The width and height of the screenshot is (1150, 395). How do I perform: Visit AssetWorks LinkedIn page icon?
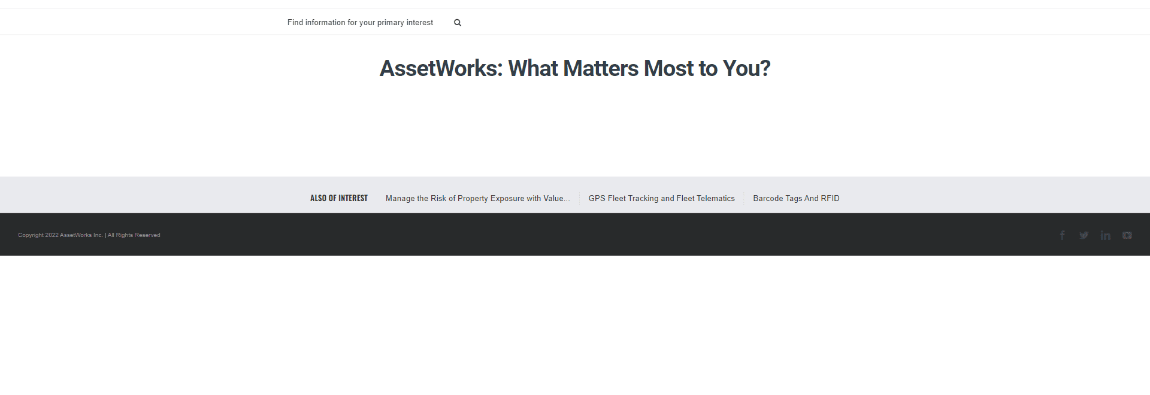tap(1106, 235)
